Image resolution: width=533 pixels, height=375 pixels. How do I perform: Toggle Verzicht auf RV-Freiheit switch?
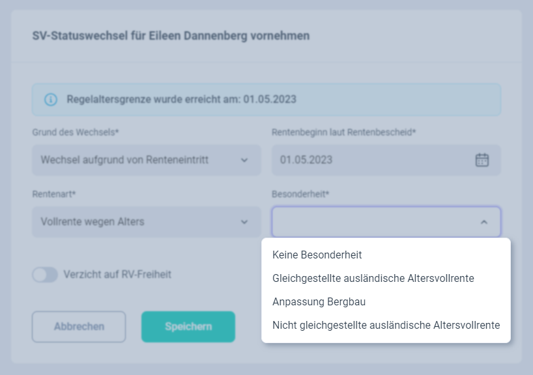(45, 275)
